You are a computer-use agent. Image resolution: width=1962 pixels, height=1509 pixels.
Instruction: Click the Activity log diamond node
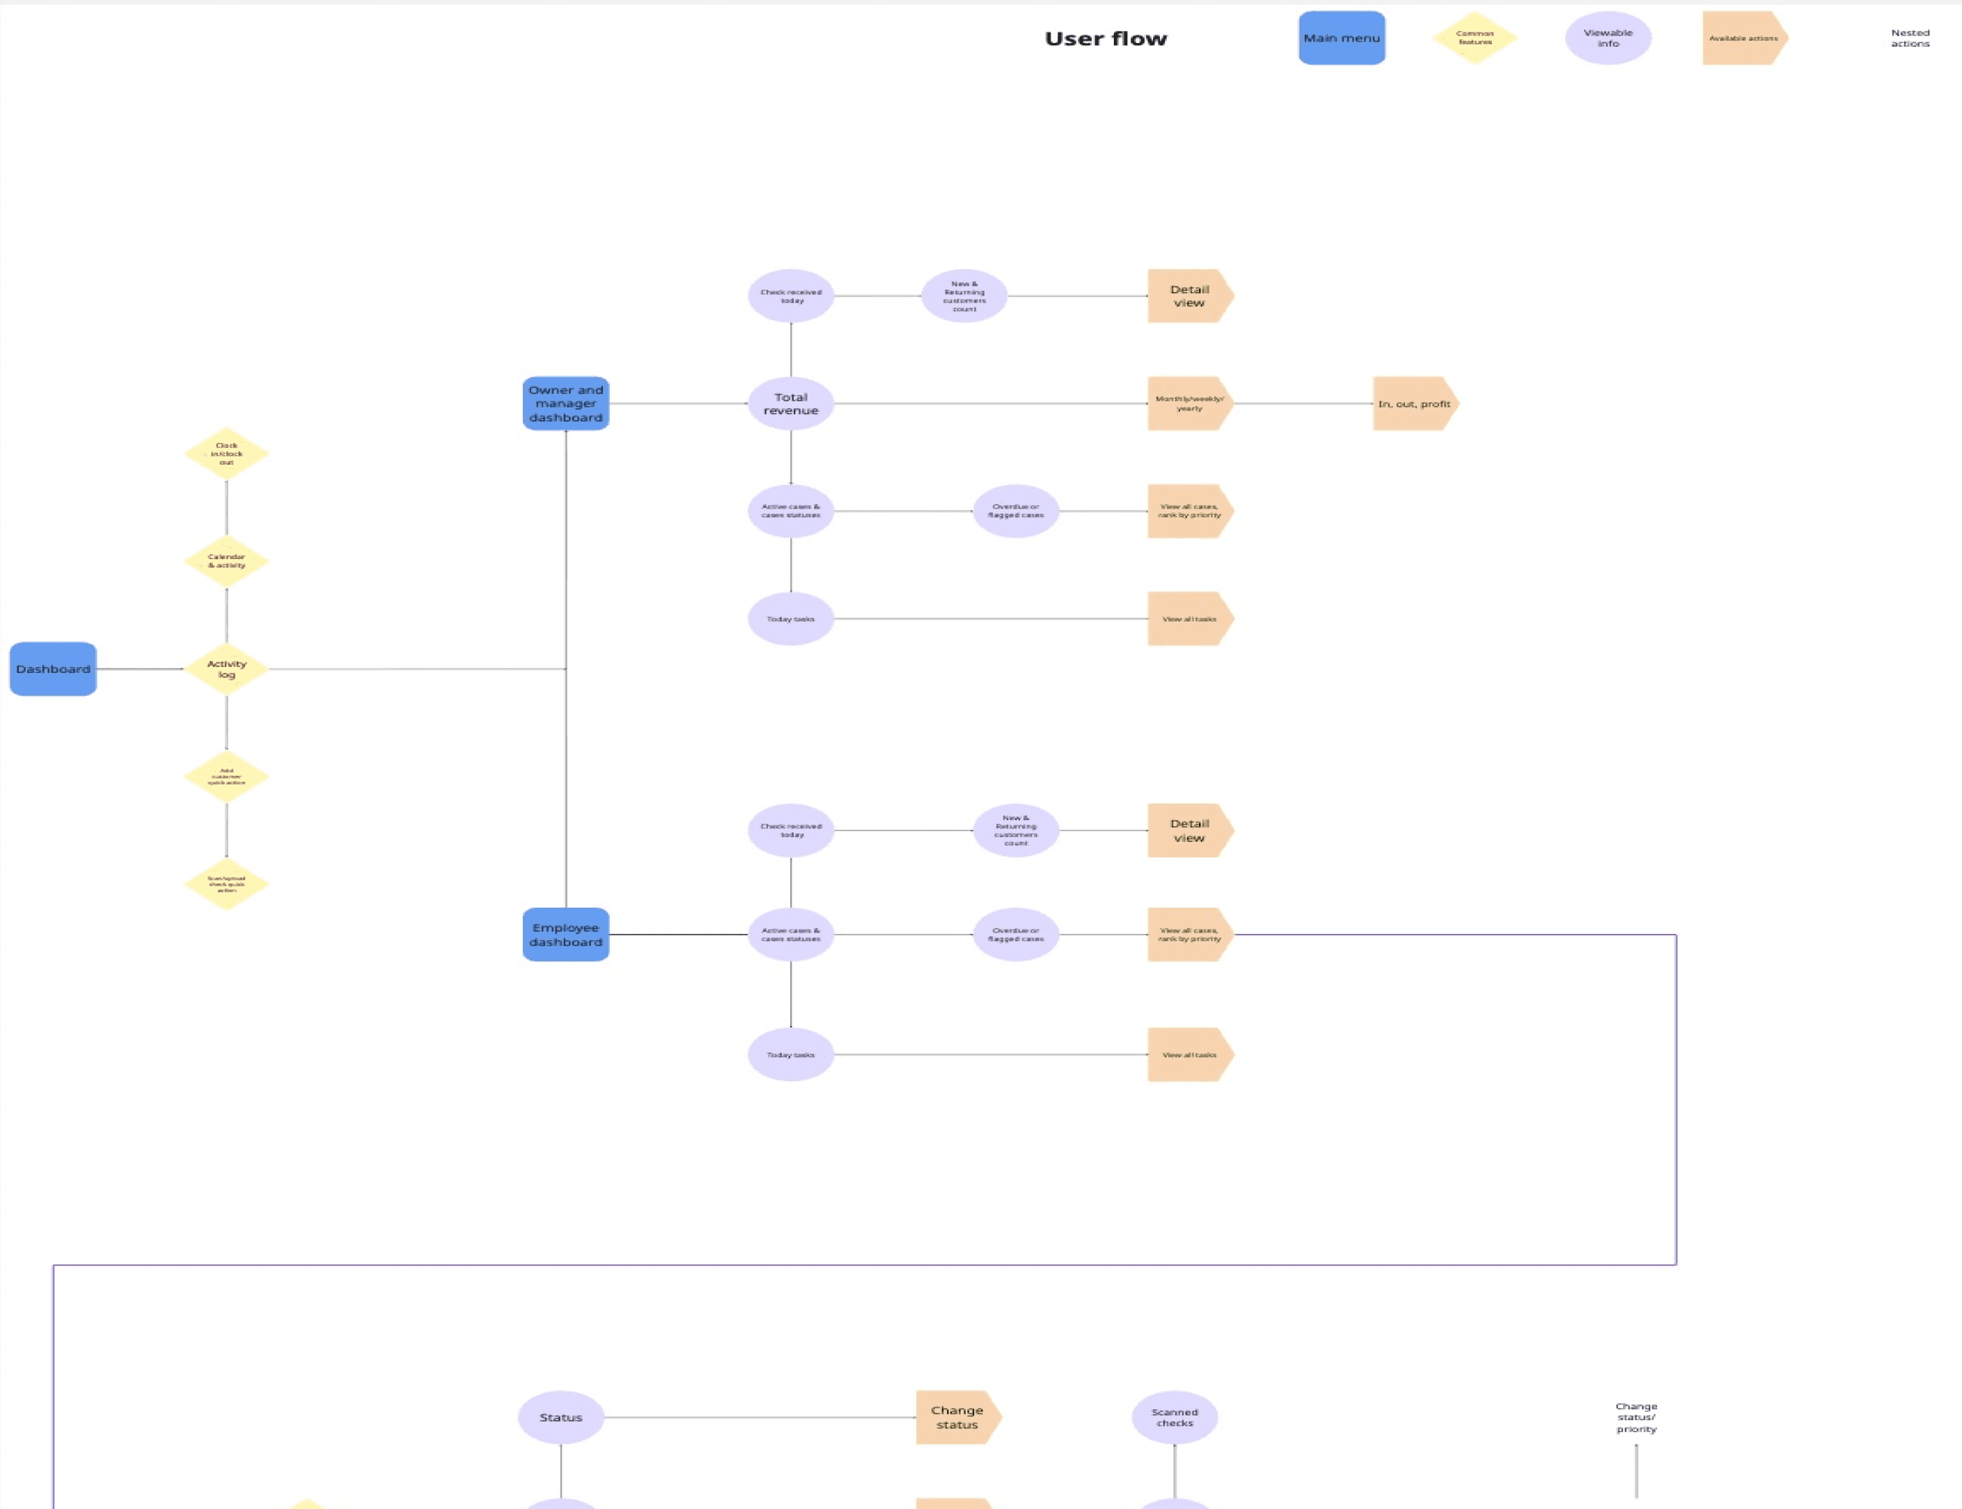[226, 669]
